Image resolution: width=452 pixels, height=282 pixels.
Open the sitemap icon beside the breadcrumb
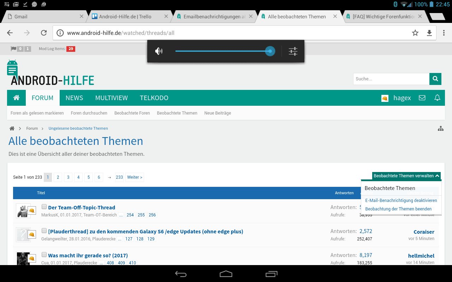tap(440, 129)
